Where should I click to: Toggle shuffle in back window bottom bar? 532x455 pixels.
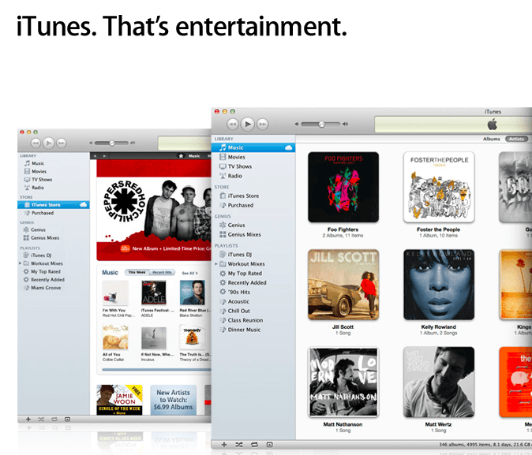[x=41, y=420]
